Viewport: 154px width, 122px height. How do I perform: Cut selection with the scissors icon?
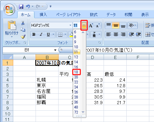point(23,23)
